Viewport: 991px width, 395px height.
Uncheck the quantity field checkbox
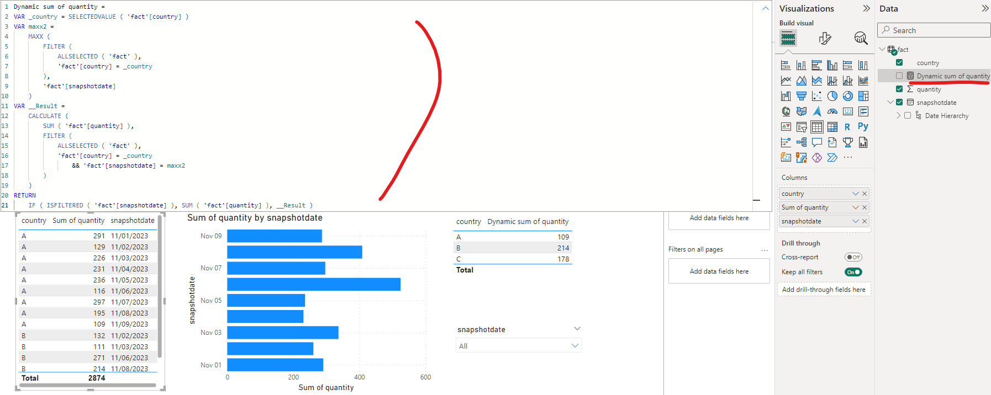(x=899, y=89)
